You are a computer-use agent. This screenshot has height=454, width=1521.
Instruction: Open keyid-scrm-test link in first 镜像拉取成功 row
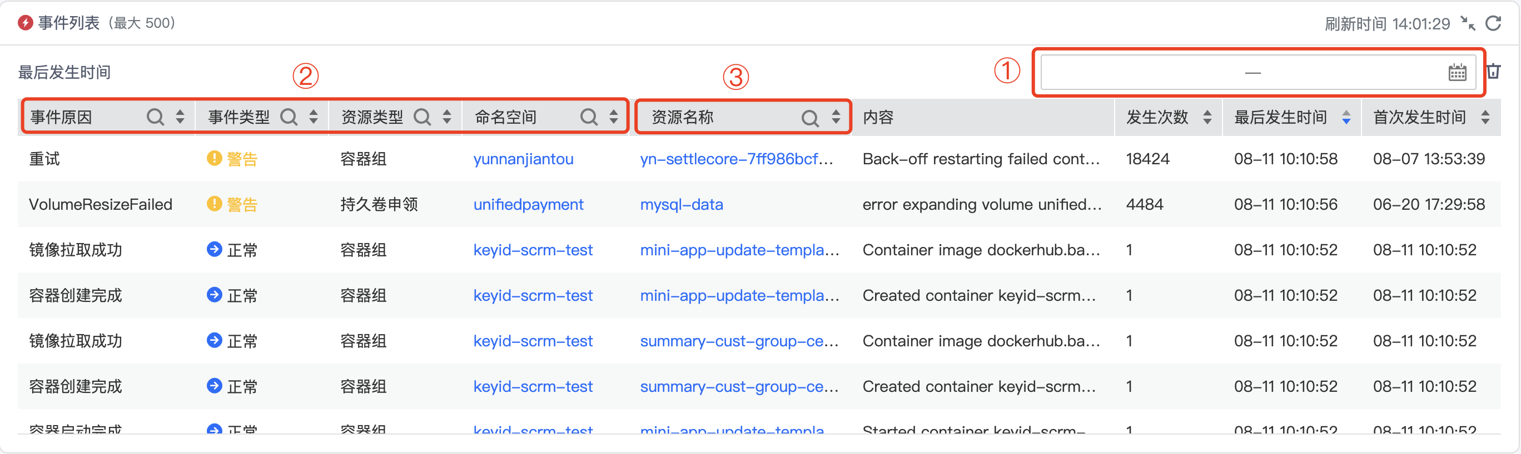click(x=533, y=250)
